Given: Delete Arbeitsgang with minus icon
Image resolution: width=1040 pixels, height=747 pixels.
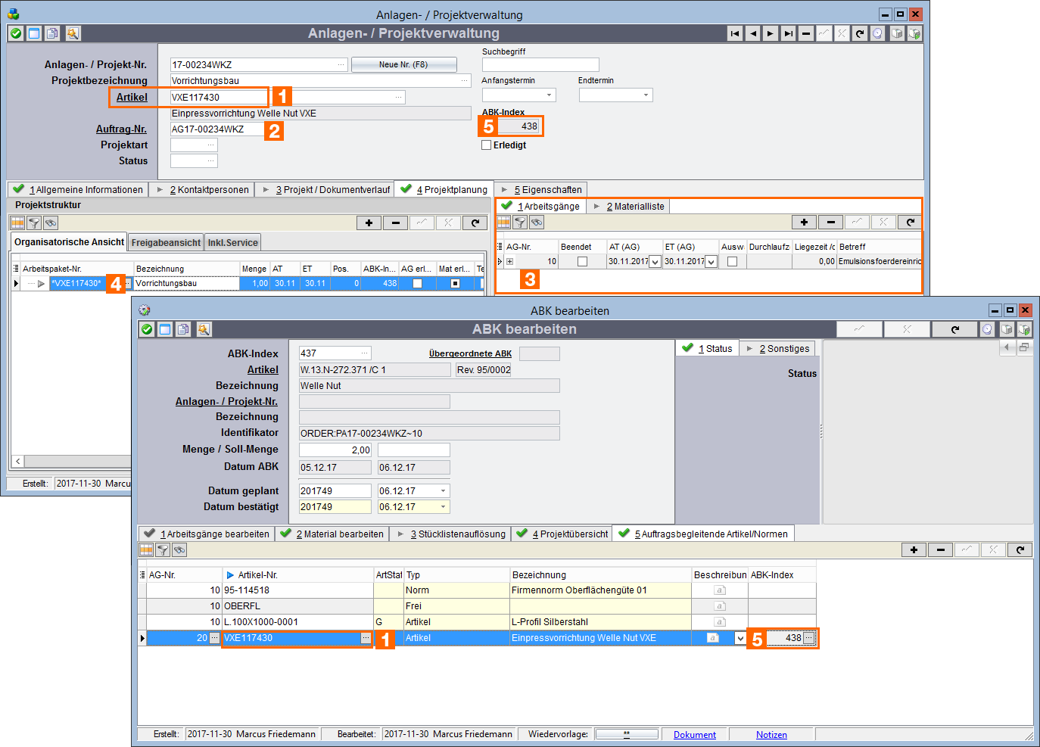Looking at the screenshot, I should pos(830,222).
